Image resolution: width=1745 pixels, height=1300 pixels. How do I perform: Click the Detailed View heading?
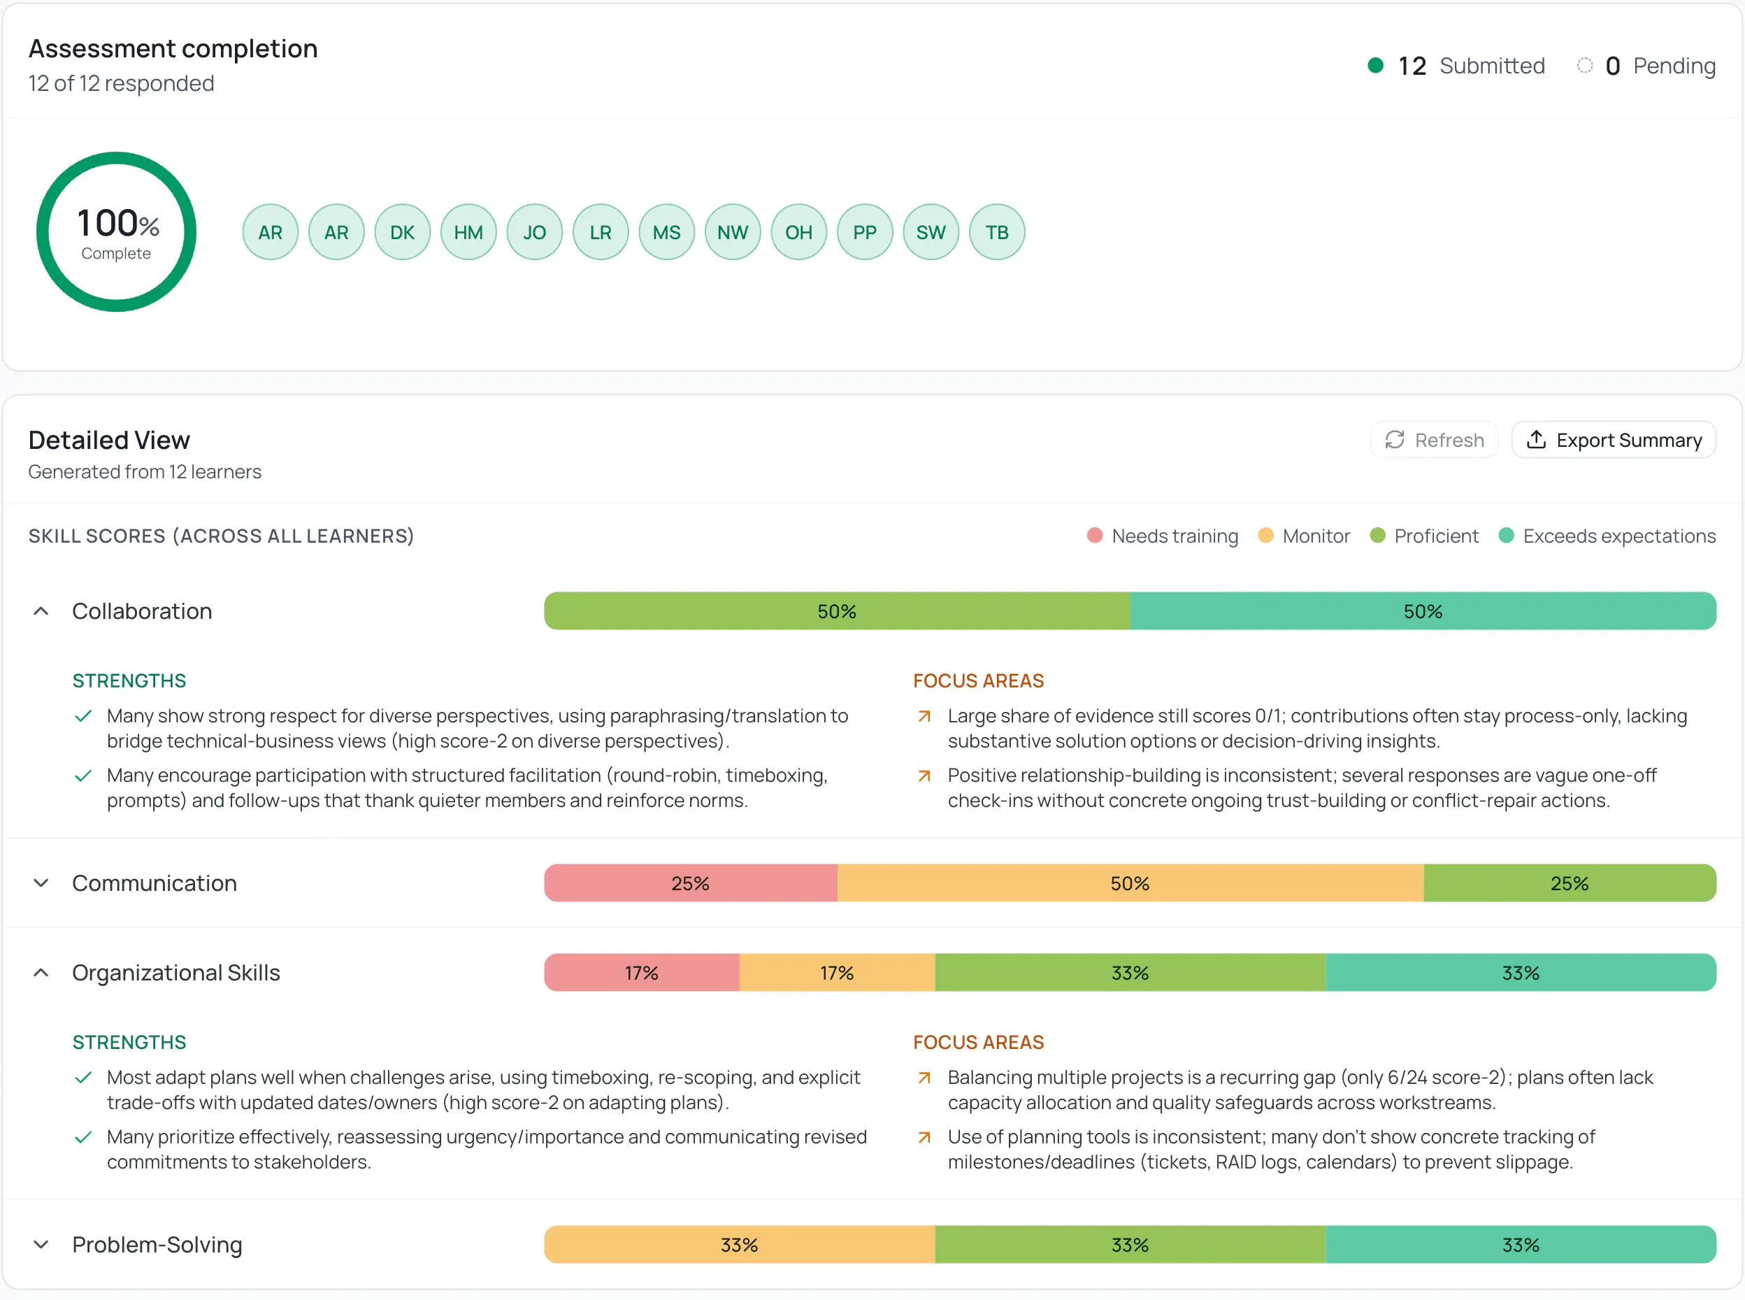point(109,440)
